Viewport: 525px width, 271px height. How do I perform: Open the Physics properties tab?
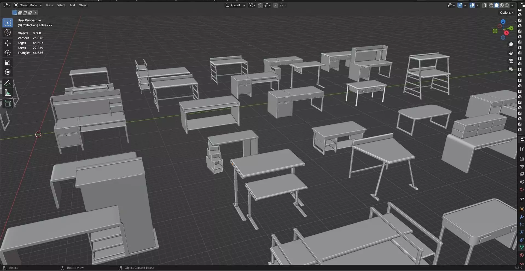(x=521, y=232)
